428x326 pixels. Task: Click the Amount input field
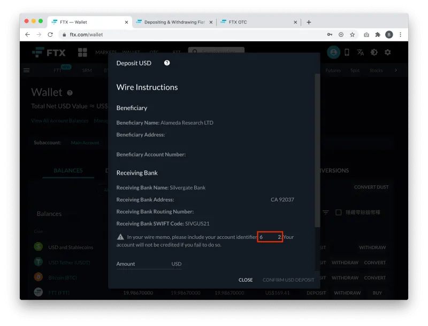149,264
